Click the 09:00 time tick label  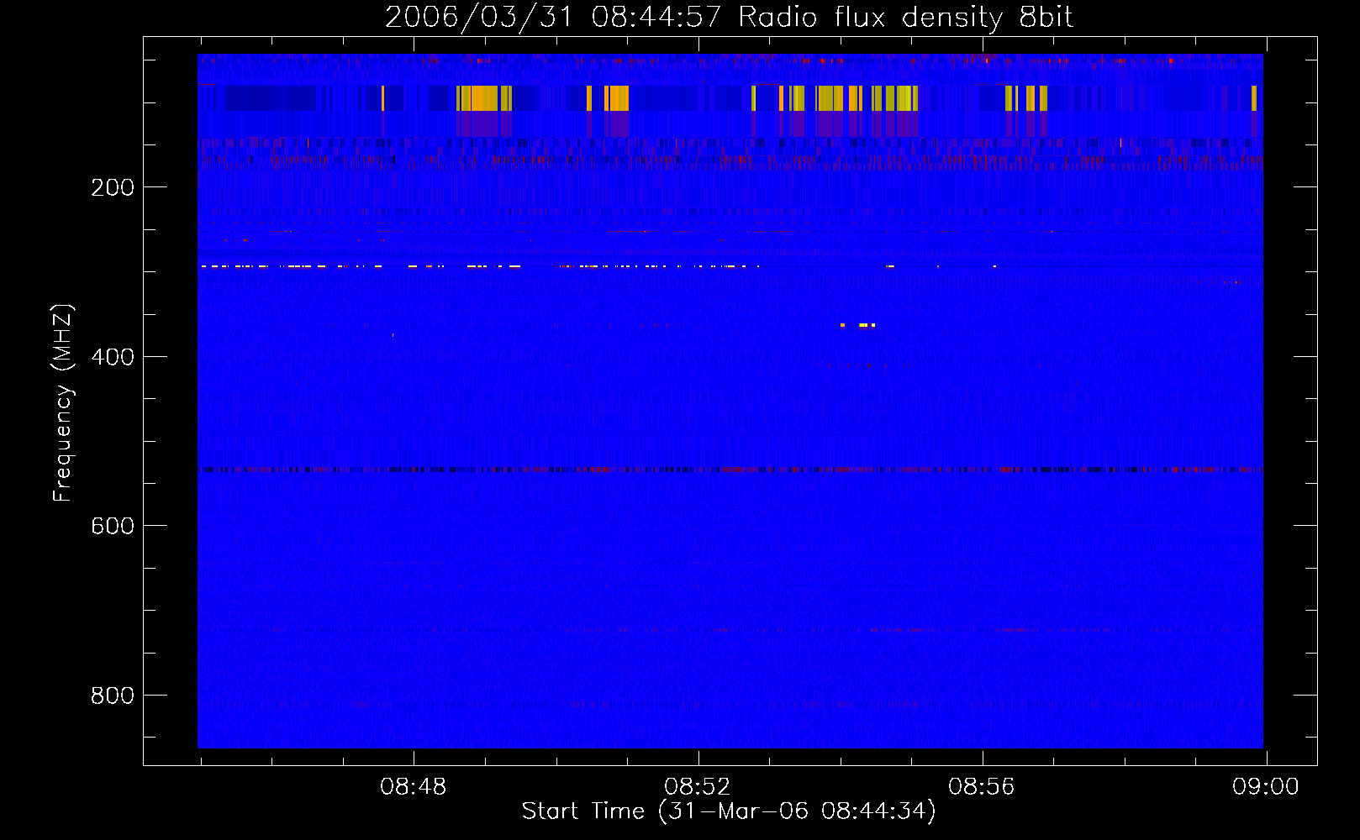[x=1266, y=787]
